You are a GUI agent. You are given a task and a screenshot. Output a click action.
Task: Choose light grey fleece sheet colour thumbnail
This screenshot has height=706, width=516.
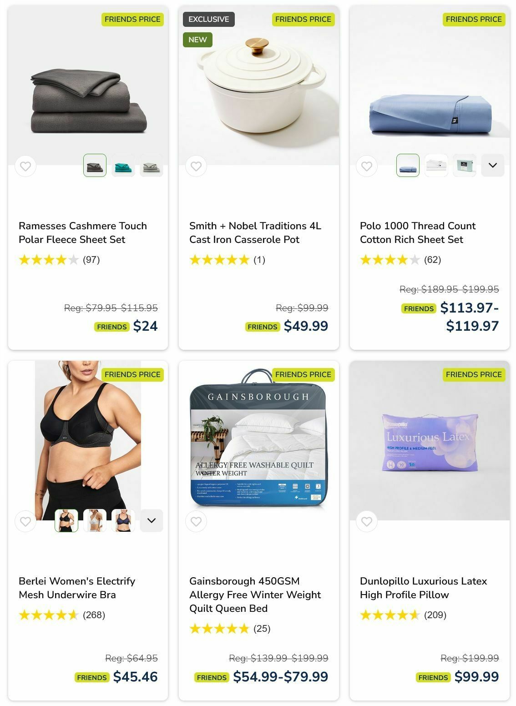(152, 165)
